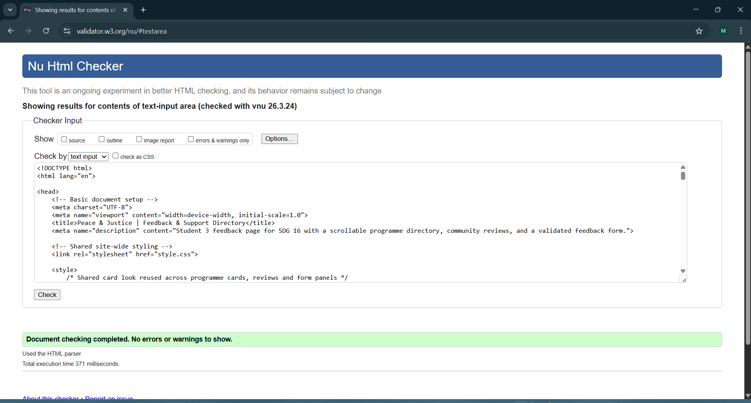Screen dimensions: 751x403
Task: Open a new tab with the plus icon
Action: pyautogui.click(x=143, y=10)
